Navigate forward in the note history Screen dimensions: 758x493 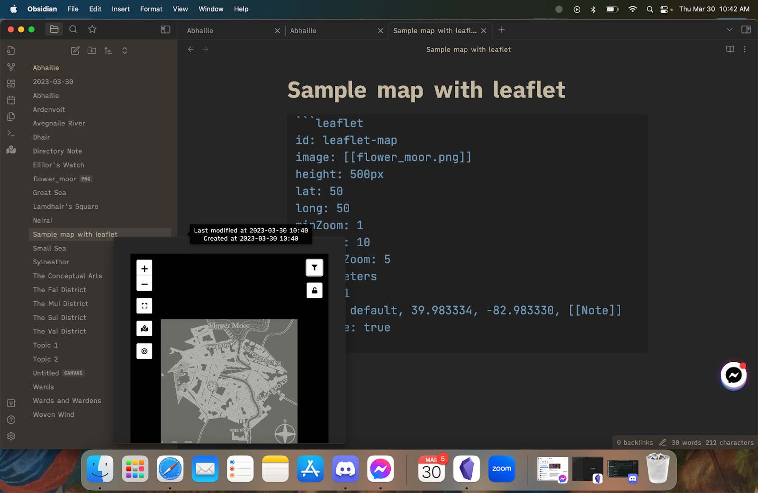[206, 49]
